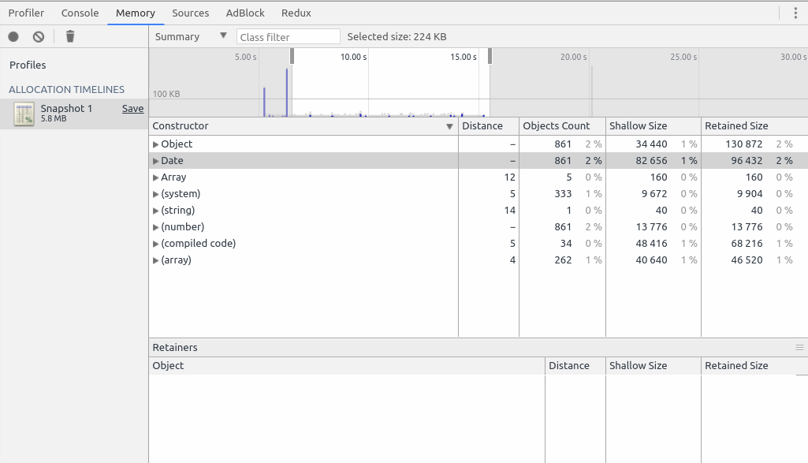
Task: Sort by Retained Size column header
Action: coord(736,126)
